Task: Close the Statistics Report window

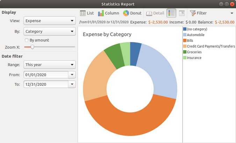Action: pyautogui.click(x=232, y=4)
